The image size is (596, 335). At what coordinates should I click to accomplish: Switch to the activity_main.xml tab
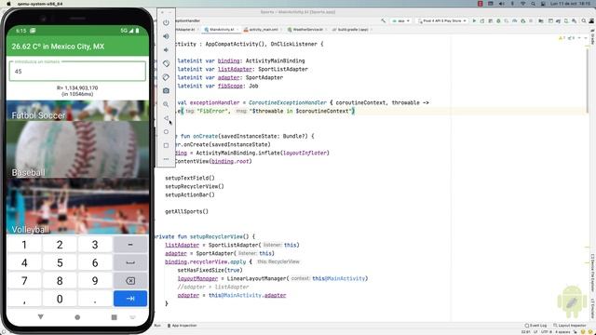(x=263, y=30)
